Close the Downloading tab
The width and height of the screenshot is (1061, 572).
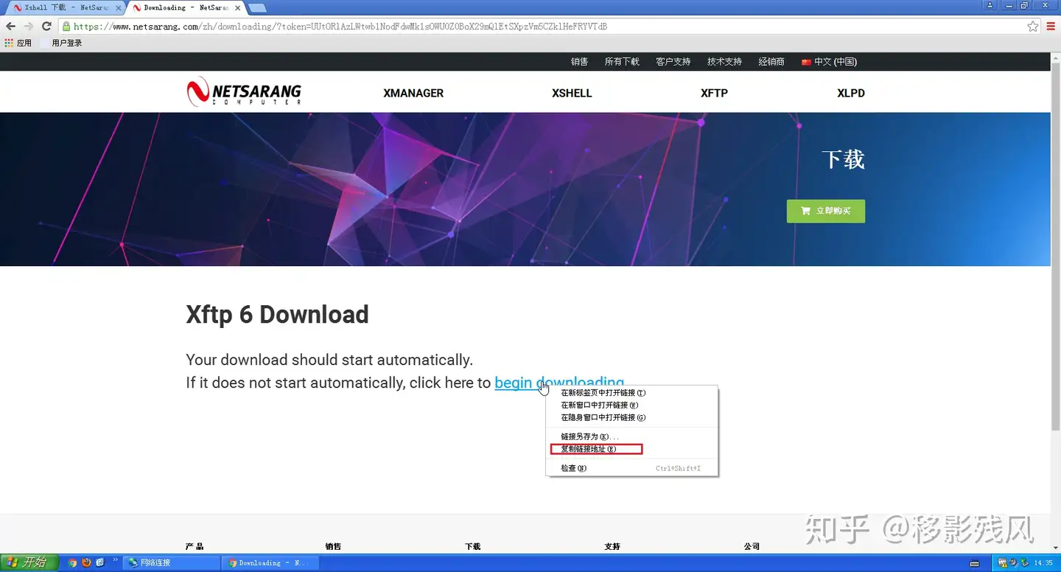point(239,7)
